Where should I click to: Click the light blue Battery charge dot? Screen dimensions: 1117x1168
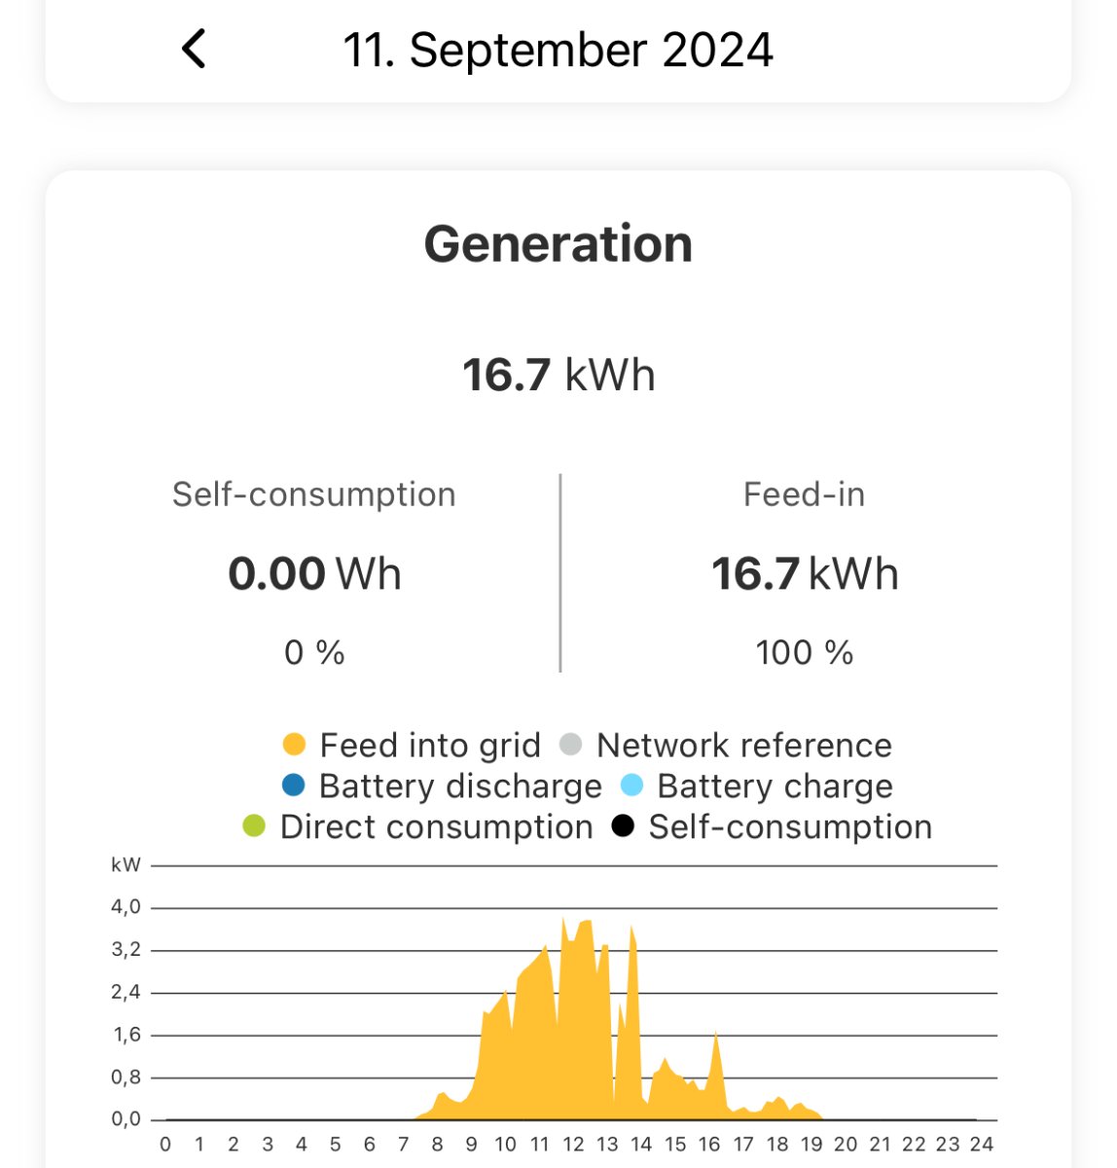(631, 785)
